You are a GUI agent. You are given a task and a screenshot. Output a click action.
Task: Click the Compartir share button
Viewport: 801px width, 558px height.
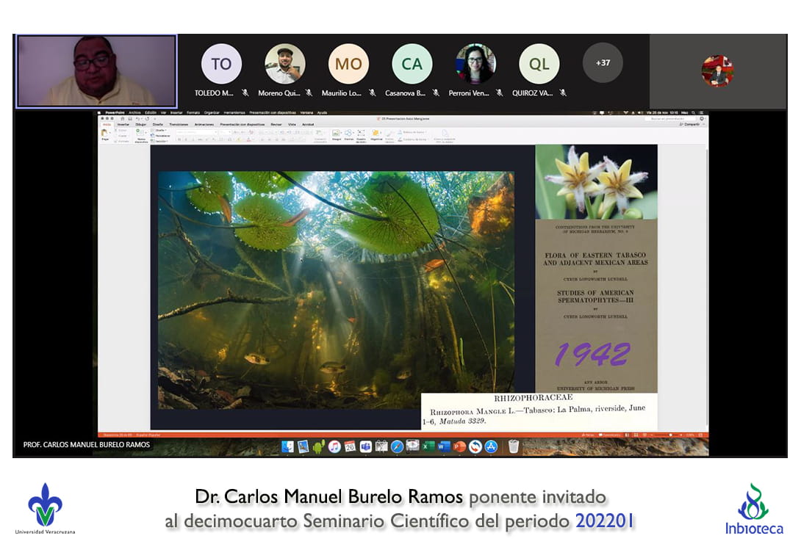pyautogui.click(x=691, y=125)
